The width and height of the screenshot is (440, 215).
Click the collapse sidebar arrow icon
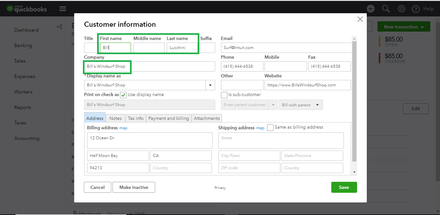(59, 27)
